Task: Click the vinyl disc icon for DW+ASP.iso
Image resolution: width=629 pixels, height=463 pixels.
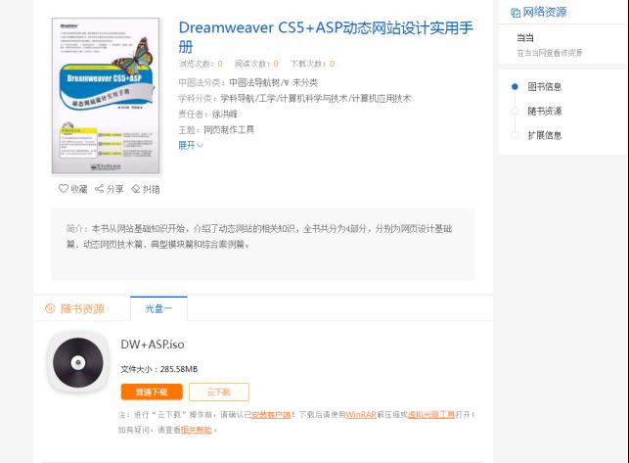Action: tap(77, 363)
